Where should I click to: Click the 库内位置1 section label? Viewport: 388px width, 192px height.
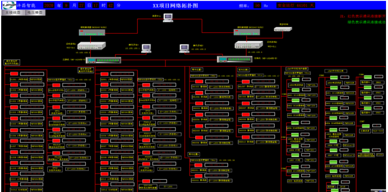pos(197,70)
